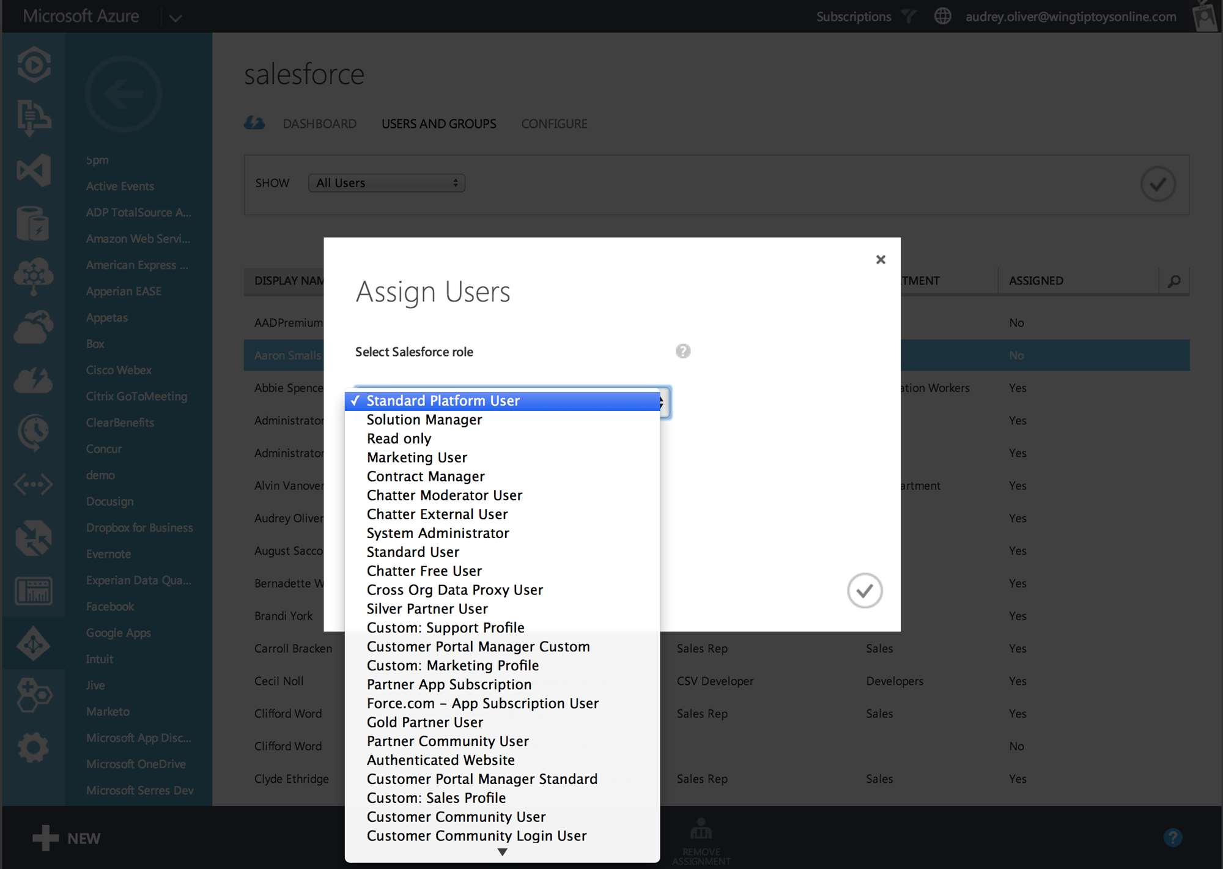This screenshot has height=869, width=1223.
Task: Select Customer Portal Manager Standard
Action: [502, 780]
